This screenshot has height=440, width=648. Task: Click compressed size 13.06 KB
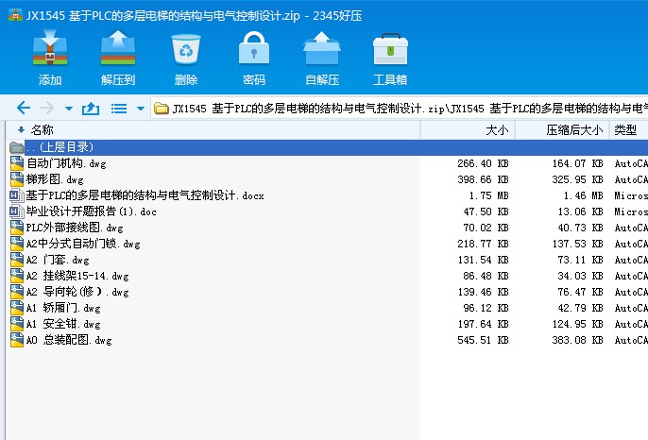[x=580, y=212]
